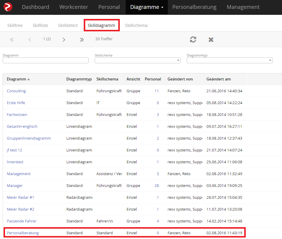Viewport: 282px width, 239px height.
Task: Click personnel count 1 in linientest row
Action: [x=158, y=162]
